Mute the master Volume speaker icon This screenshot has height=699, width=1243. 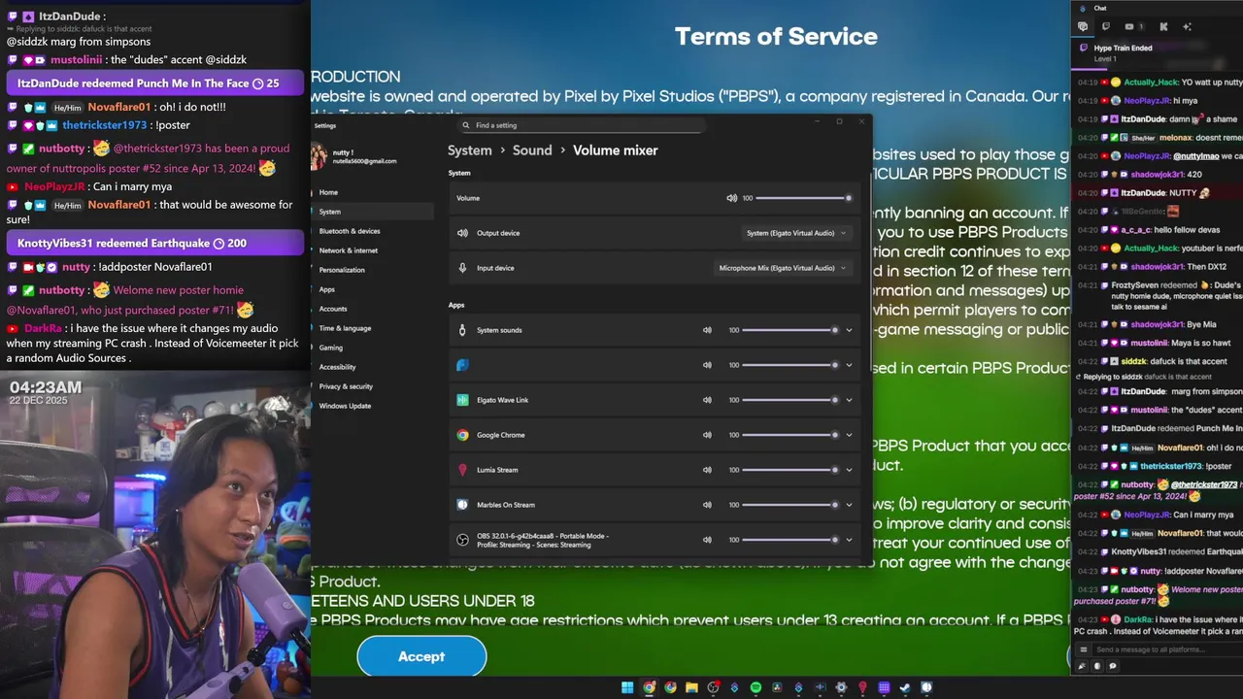pos(731,198)
